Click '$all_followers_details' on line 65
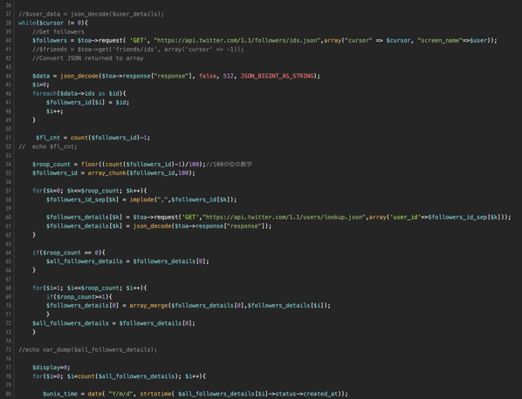The image size is (522, 399). click(84, 261)
